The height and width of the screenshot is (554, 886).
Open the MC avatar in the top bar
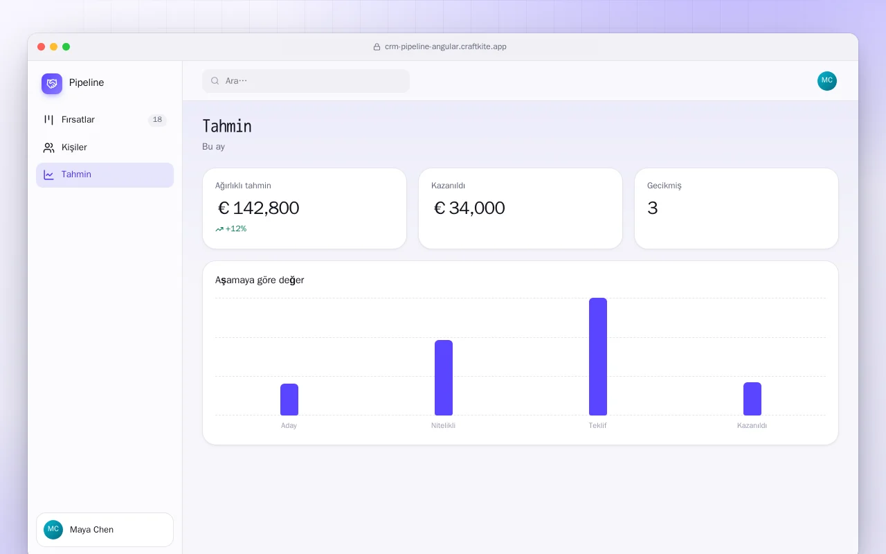tap(827, 81)
